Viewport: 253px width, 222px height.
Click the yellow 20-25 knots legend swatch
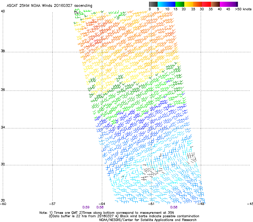[x=189, y=4]
